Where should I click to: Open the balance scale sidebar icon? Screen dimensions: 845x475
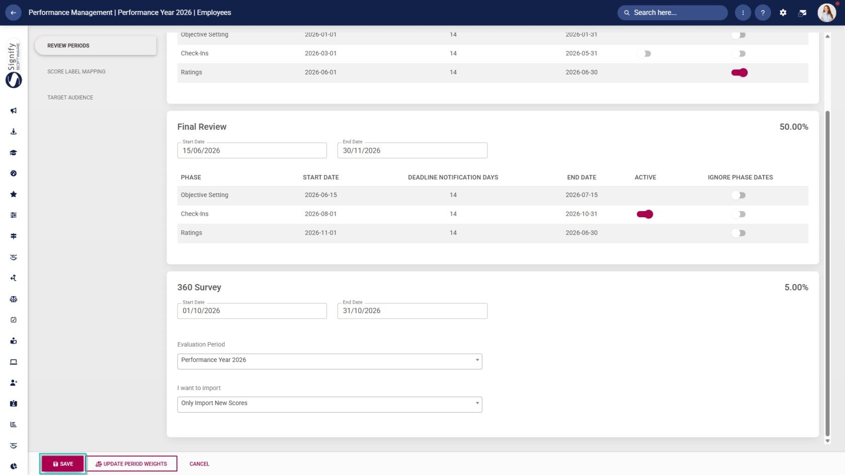[14, 299]
